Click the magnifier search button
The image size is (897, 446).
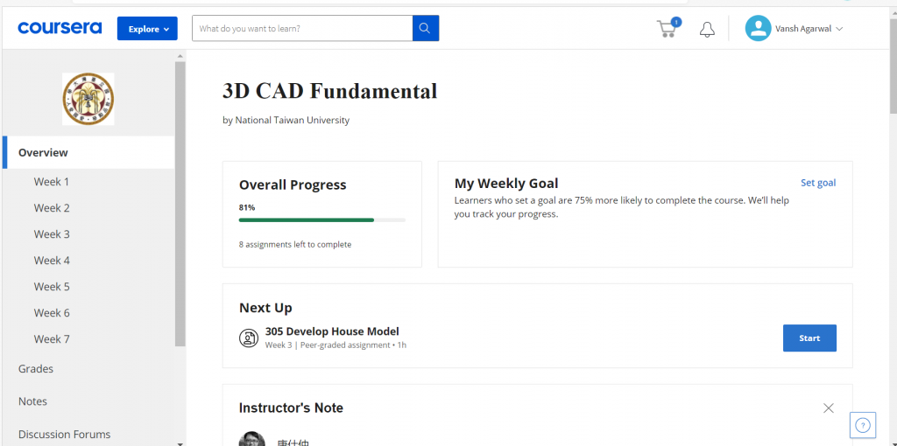(426, 28)
